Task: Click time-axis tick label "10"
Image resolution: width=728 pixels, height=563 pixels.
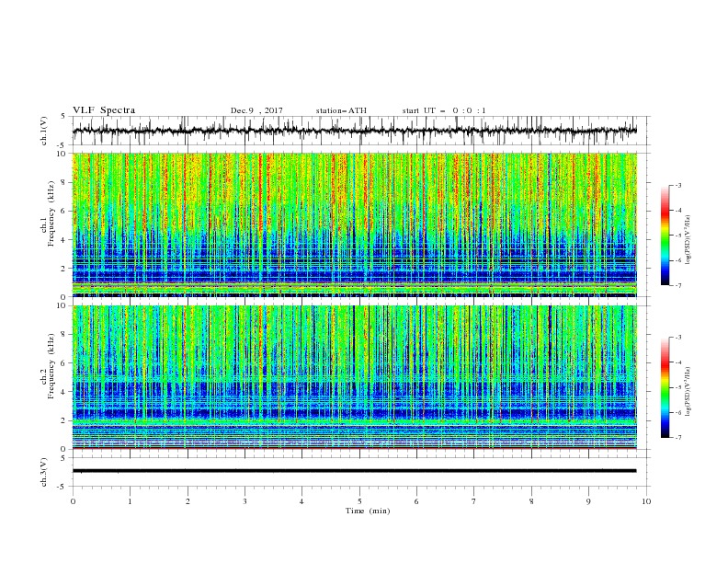Action: click(646, 501)
